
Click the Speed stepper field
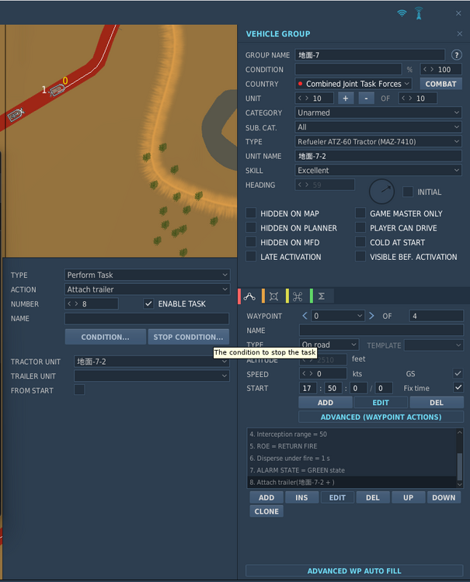click(323, 373)
